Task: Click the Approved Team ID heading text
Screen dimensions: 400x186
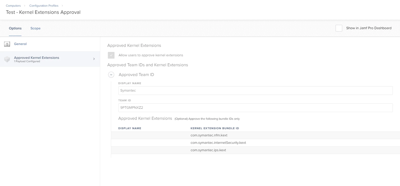Action: click(x=136, y=75)
